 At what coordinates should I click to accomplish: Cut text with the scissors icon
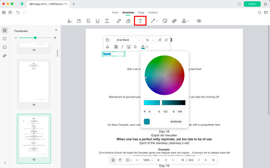107,47
